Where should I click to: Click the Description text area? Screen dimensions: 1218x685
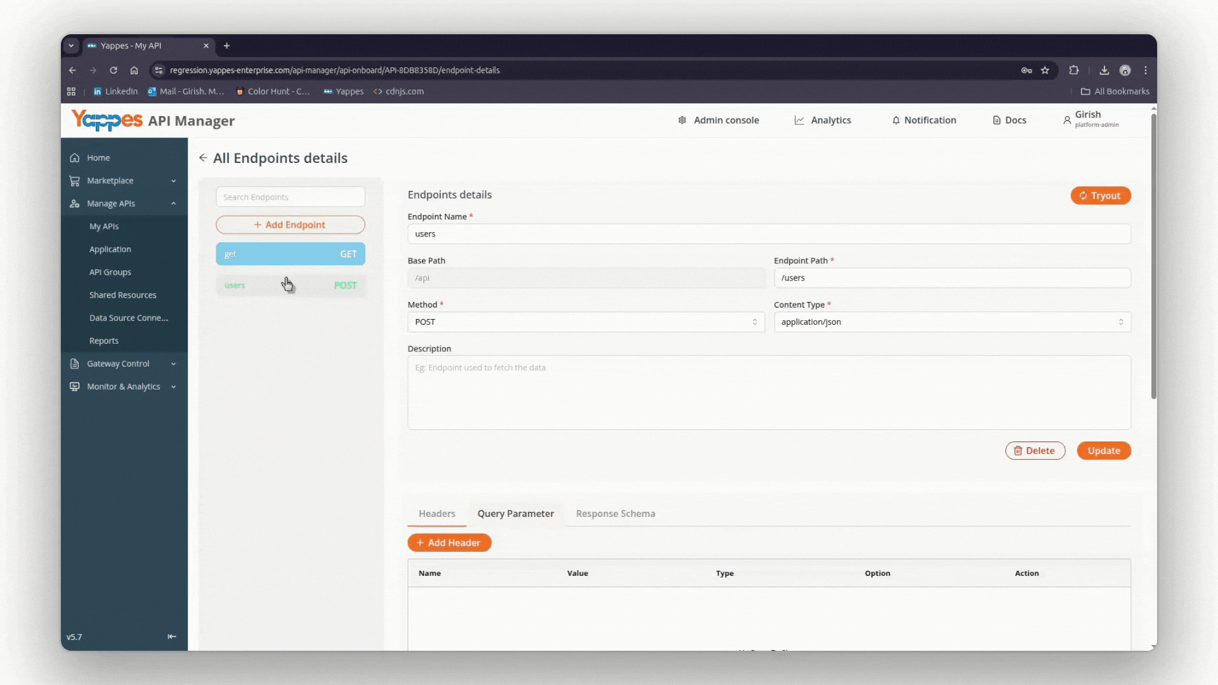coord(769,393)
